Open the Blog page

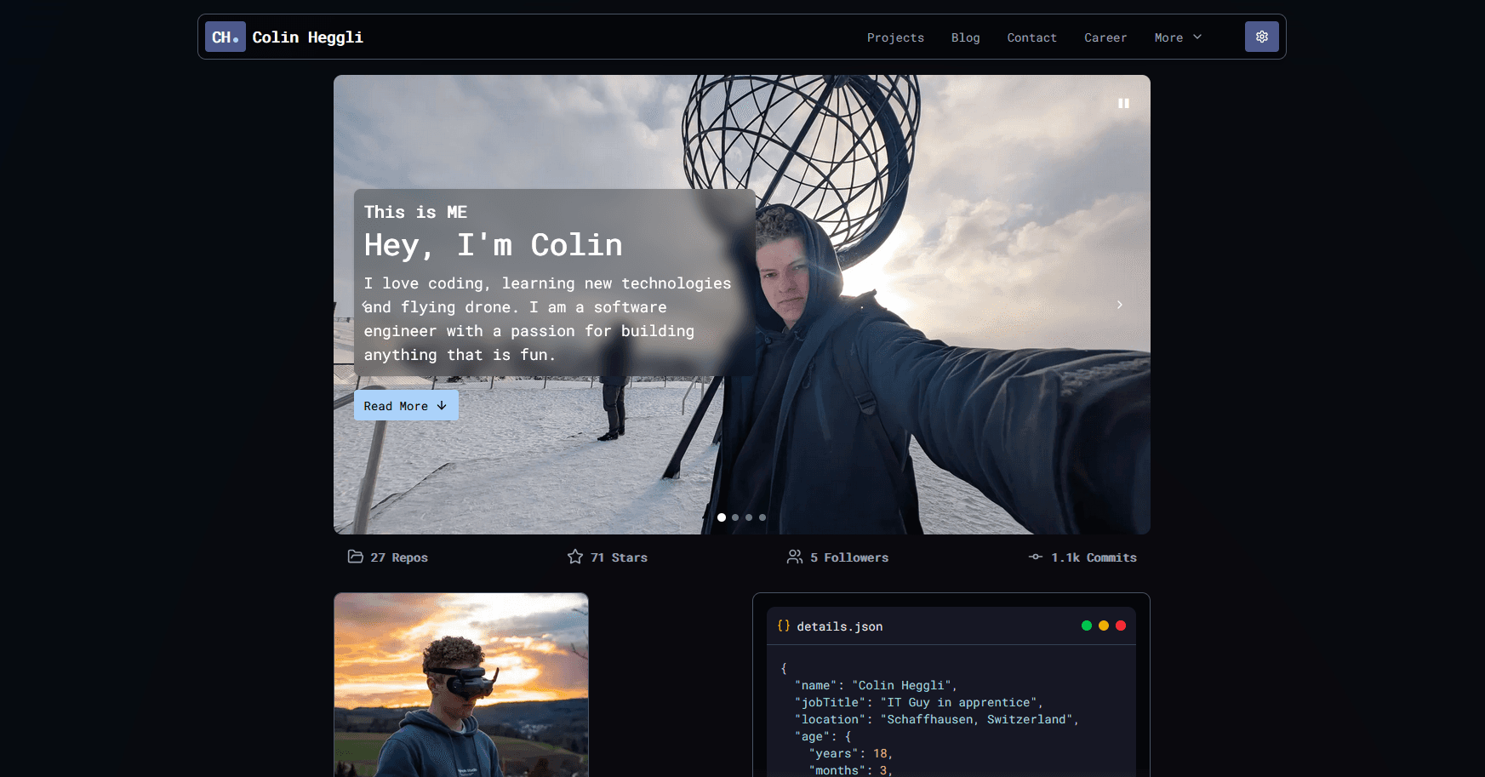(965, 37)
